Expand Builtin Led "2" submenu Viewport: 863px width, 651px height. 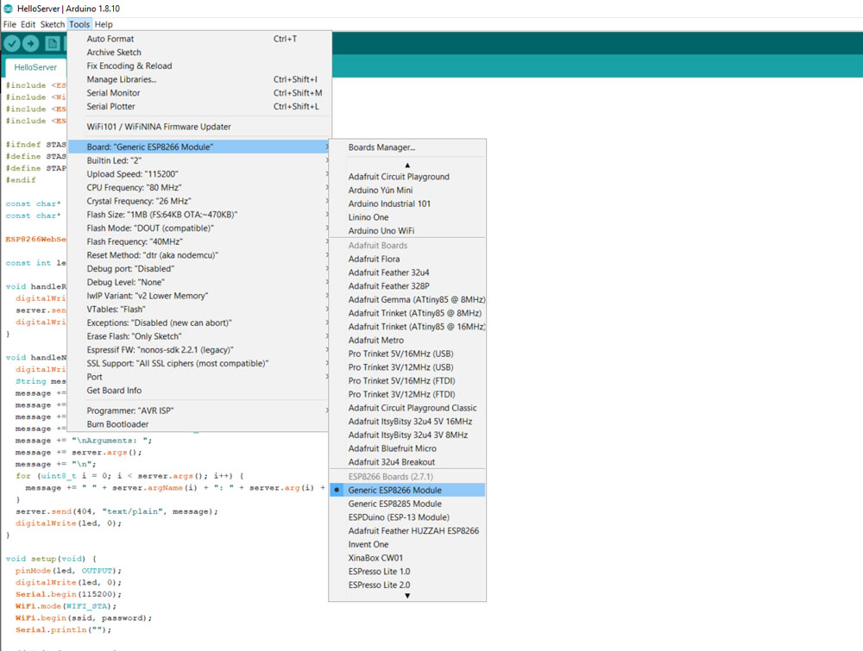(x=199, y=160)
